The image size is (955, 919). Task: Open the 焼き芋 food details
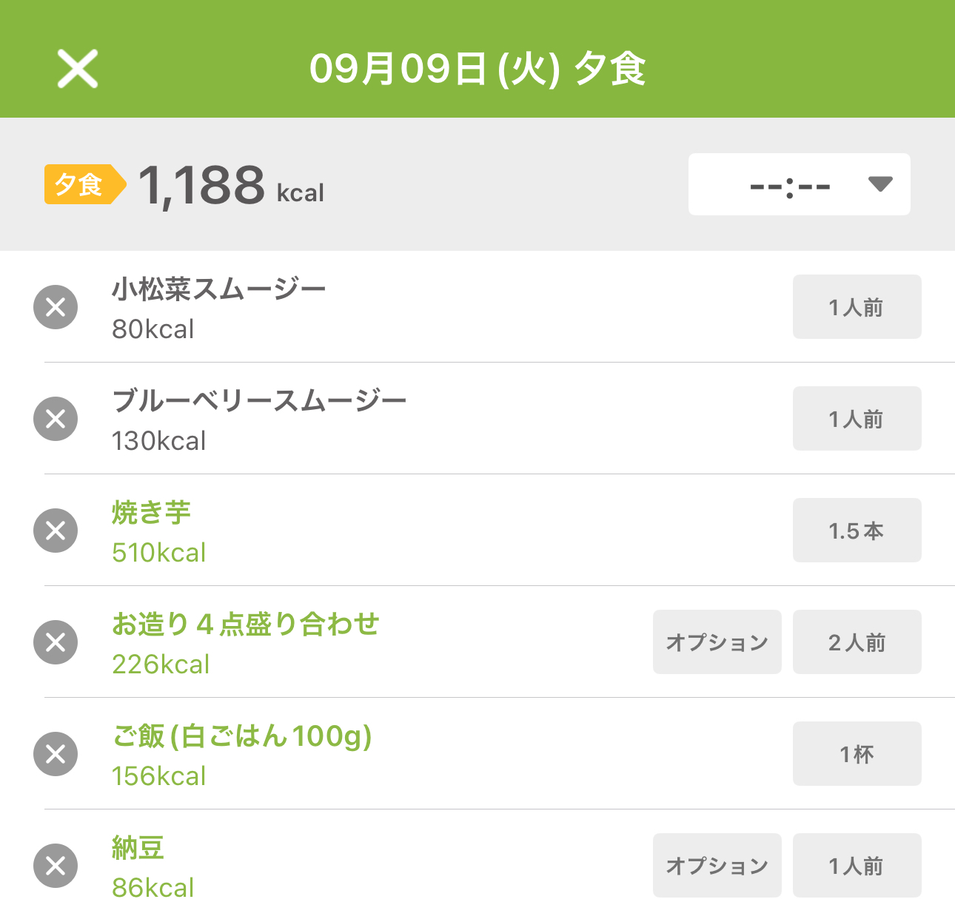152,513
